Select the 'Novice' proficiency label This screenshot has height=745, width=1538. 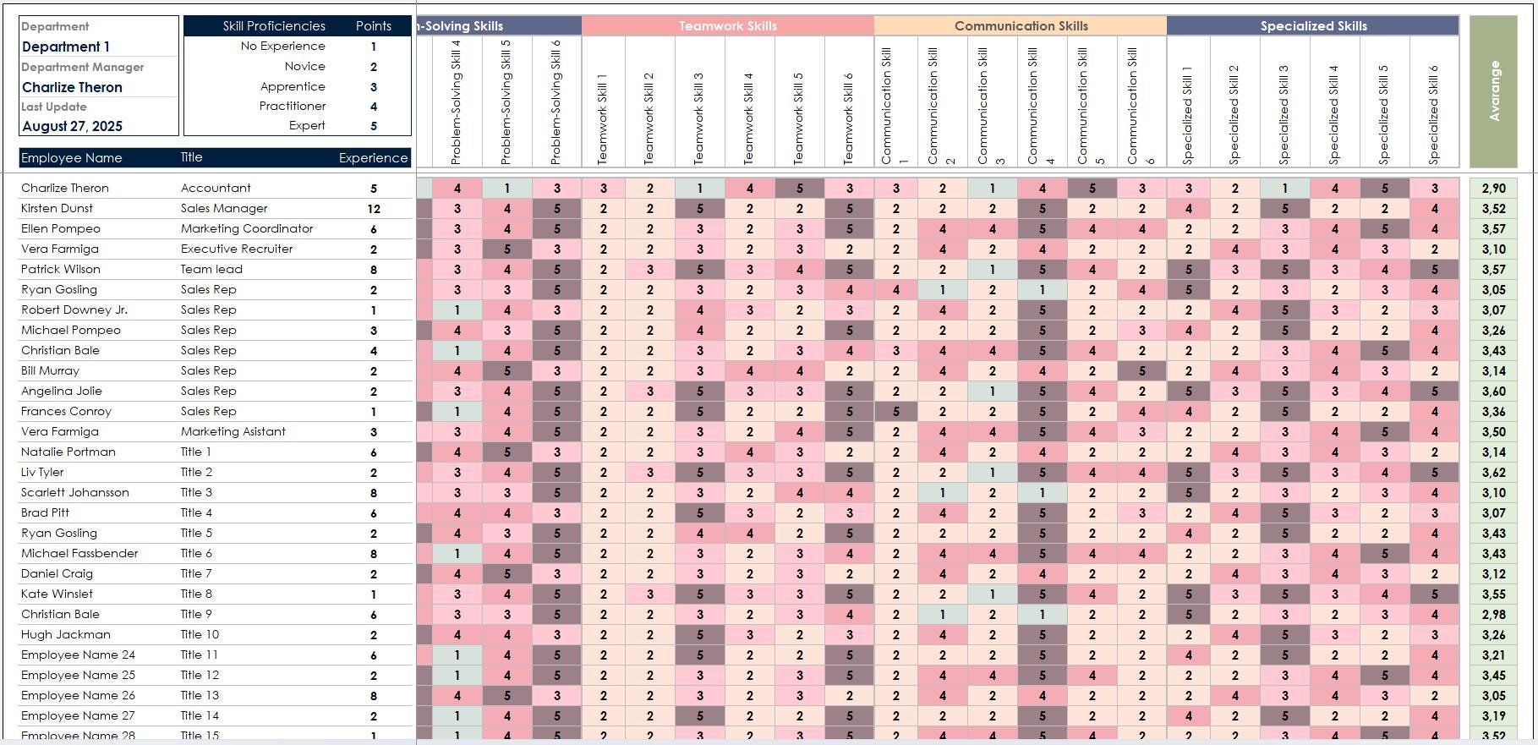tap(304, 66)
